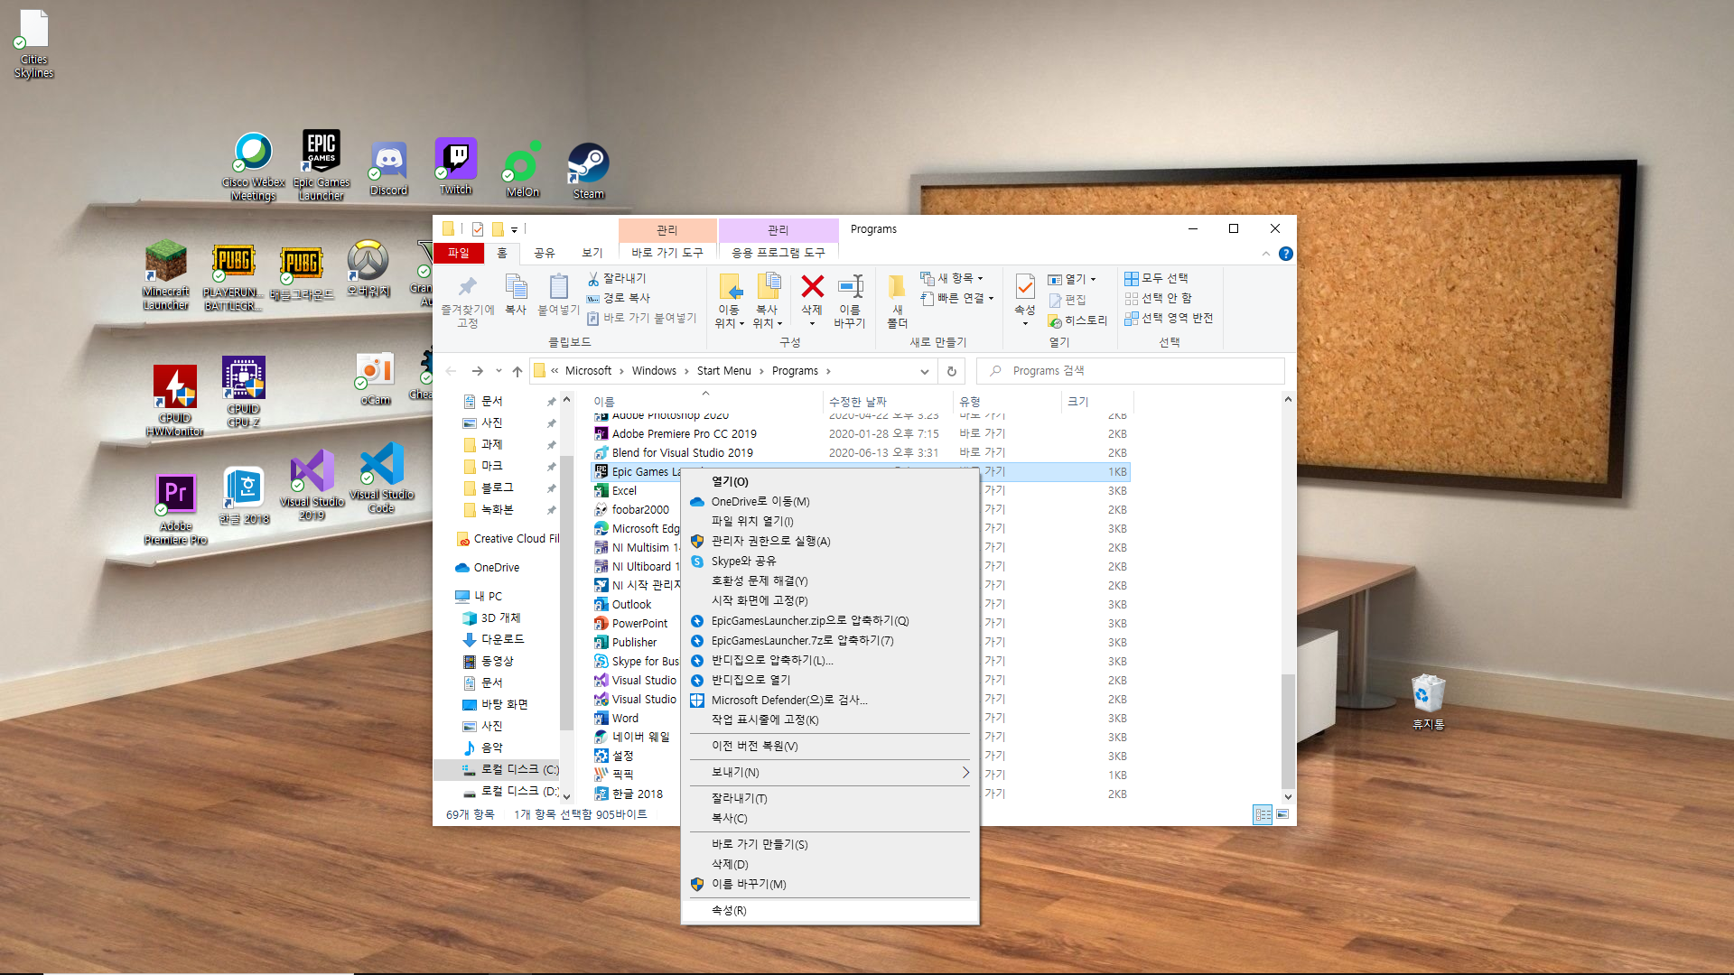Open the Quick Access Toolbar customize dropdown
The width and height of the screenshot is (1734, 975).
coord(514,229)
